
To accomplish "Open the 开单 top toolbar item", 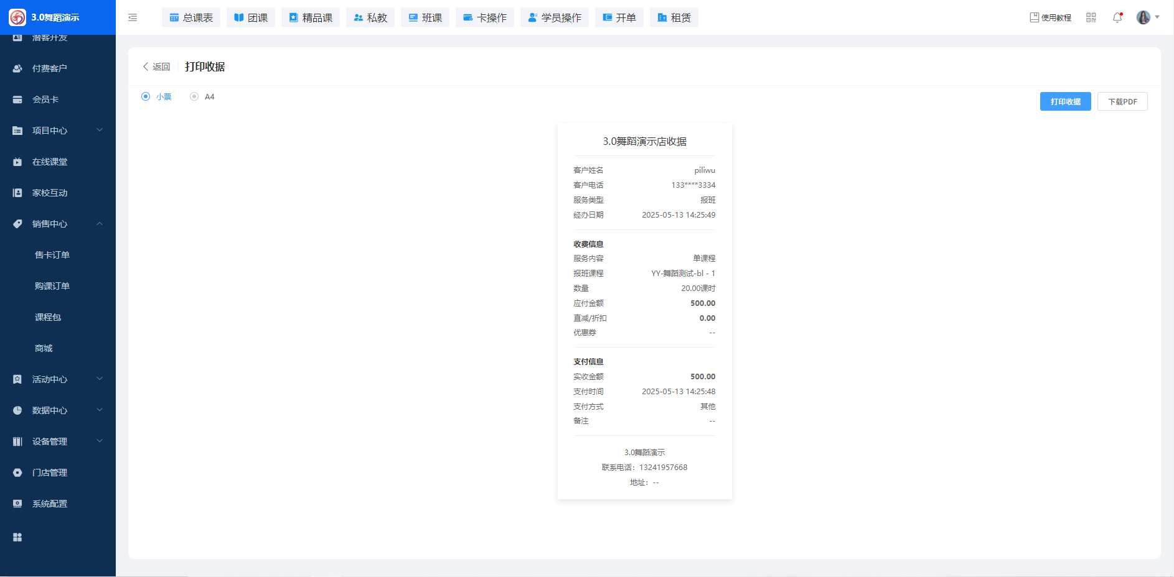I will click(x=619, y=17).
